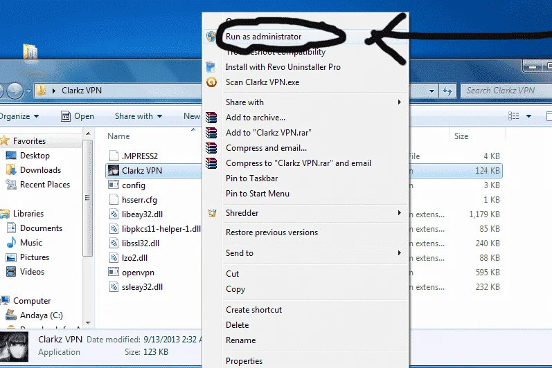
Task: Sort files by the Size column header
Action: (x=461, y=136)
